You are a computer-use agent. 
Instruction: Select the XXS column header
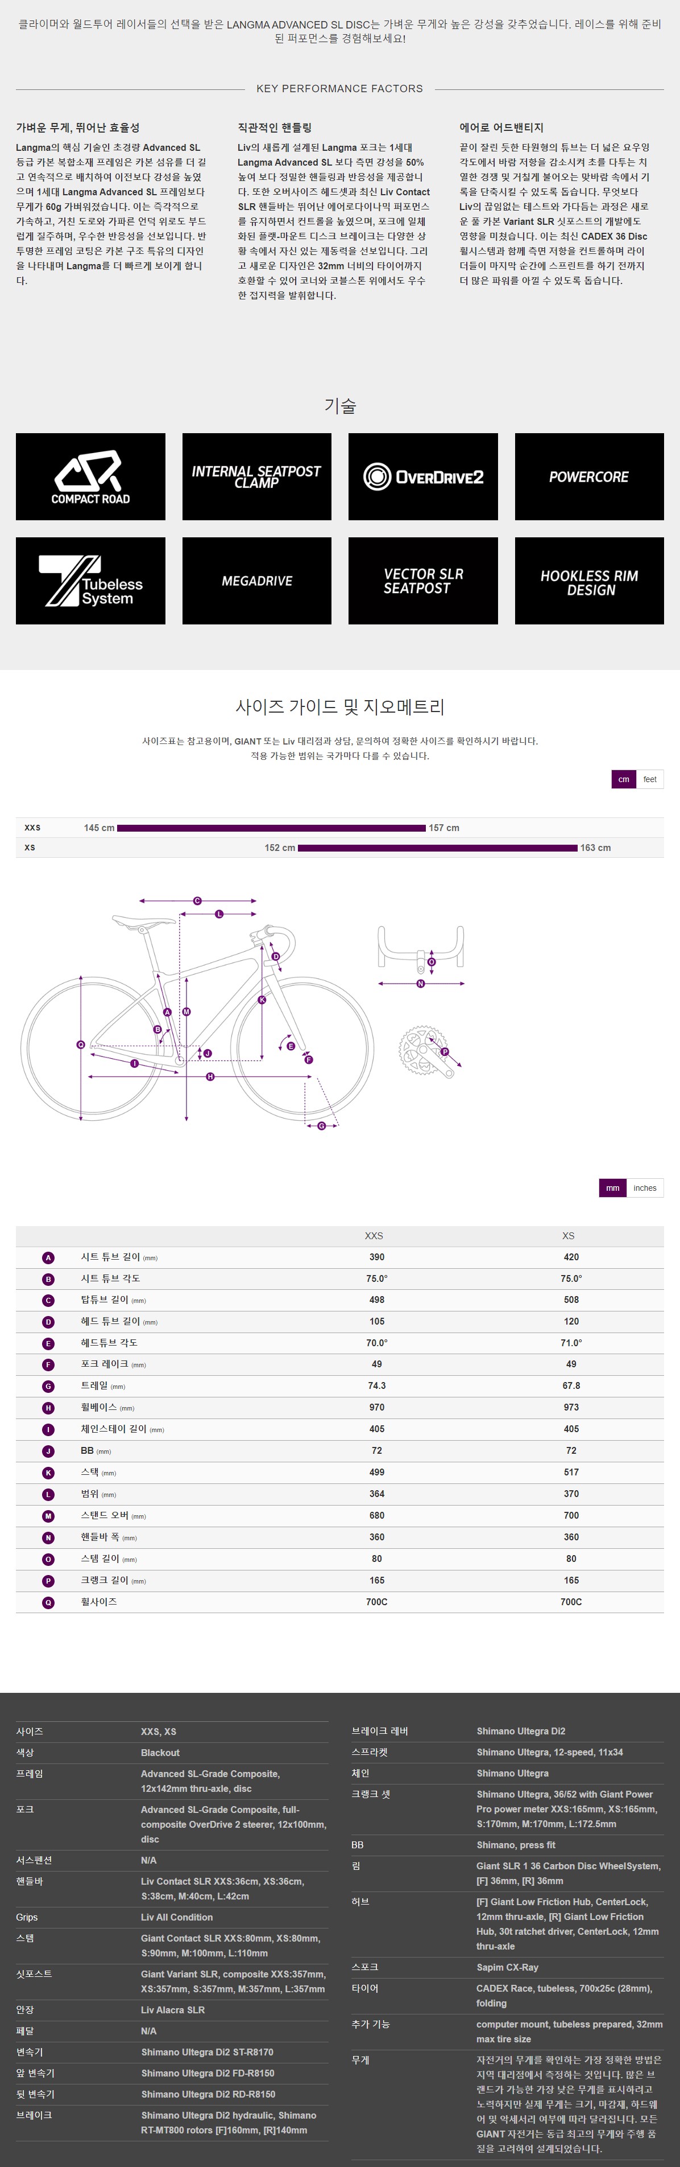[374, 1236]
